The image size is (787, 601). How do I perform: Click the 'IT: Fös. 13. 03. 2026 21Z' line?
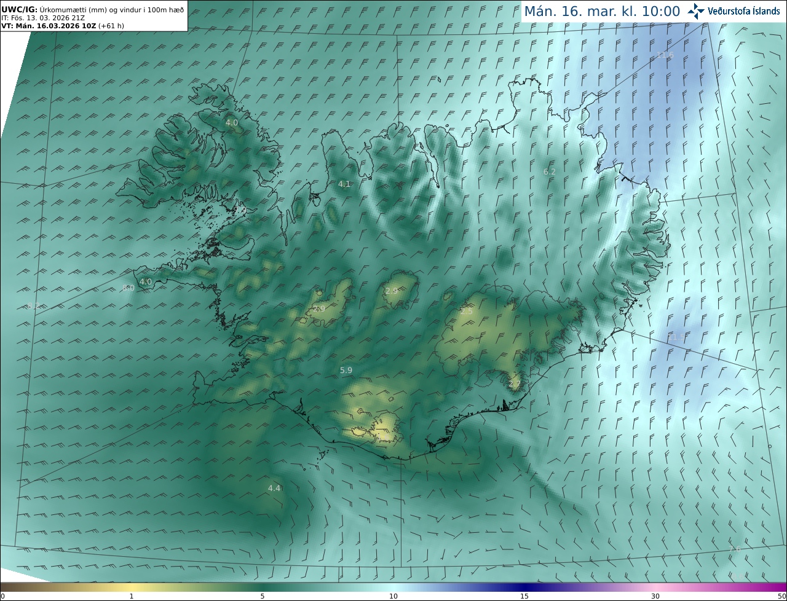[43, 18]
